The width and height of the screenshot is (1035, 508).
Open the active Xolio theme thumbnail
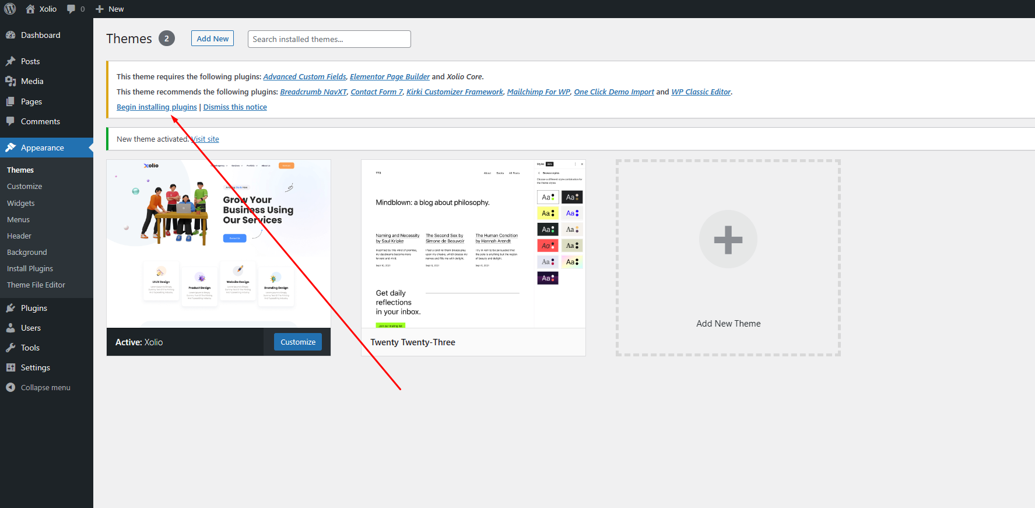(219, 244)
